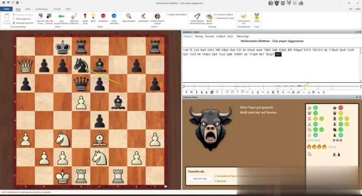Click the white queen on a7

tap(26, 65)
